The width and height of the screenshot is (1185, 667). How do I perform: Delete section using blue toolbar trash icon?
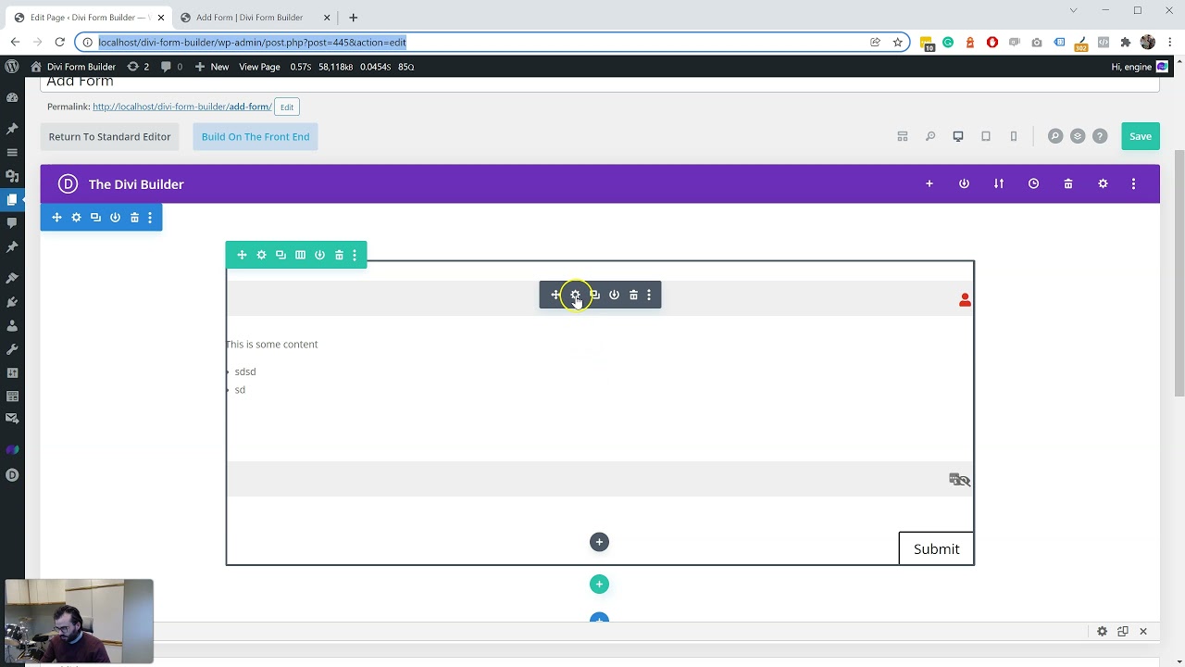coord(134,218)
